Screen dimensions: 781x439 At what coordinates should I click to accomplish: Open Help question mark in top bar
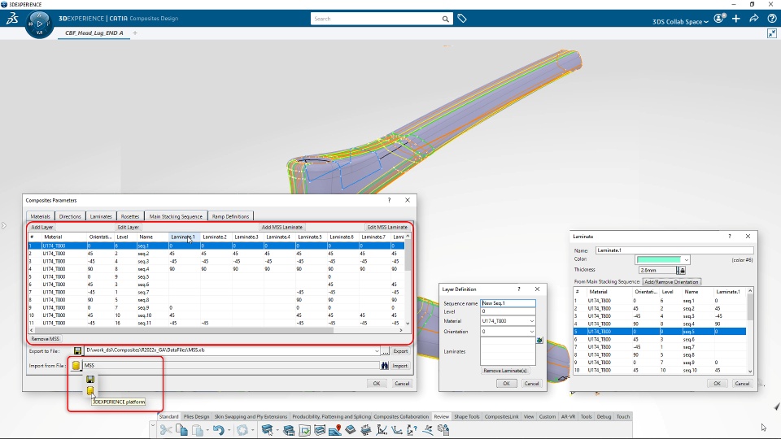(771, 19)
